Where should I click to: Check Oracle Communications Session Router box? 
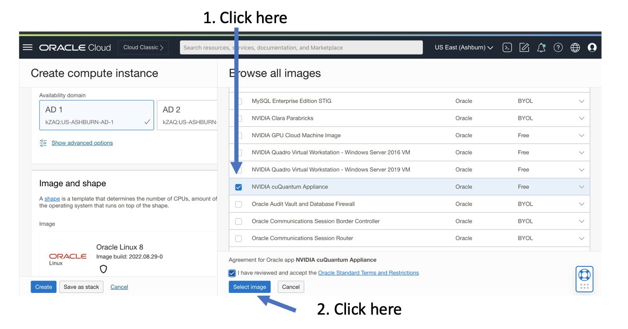[239, 239]
